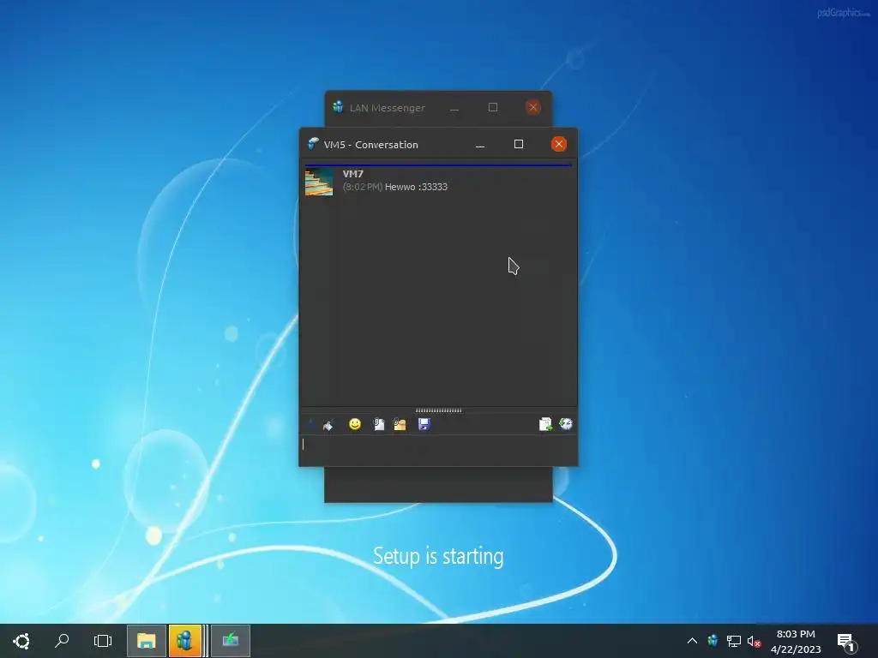
Task: Close the VM5 Conversation window
Action: 558,144
